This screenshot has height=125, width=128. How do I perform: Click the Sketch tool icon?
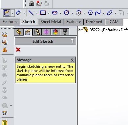coord(7,13)
